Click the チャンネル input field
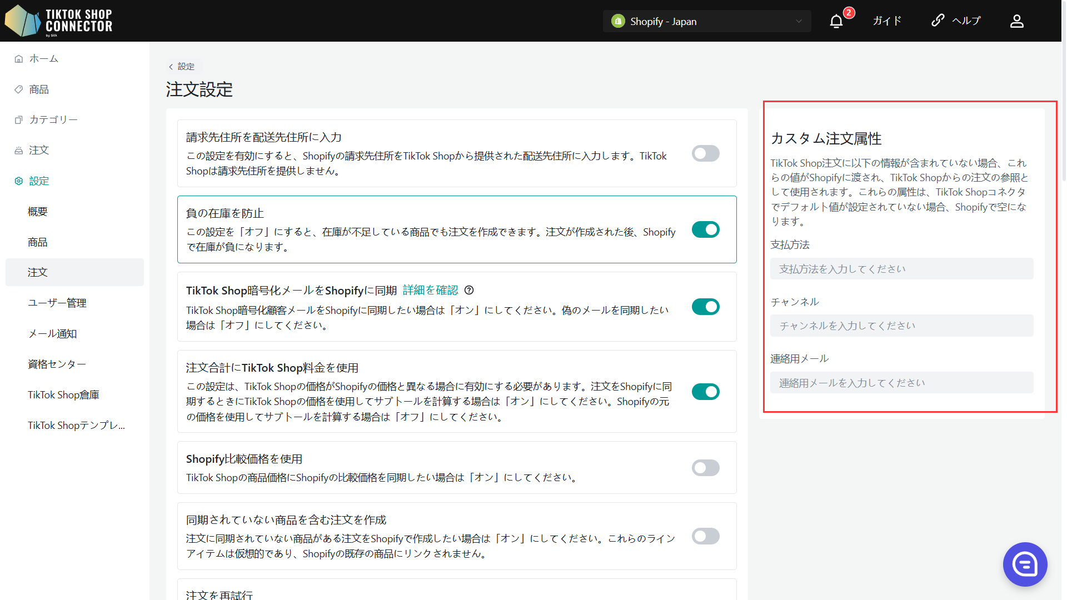 901,326
